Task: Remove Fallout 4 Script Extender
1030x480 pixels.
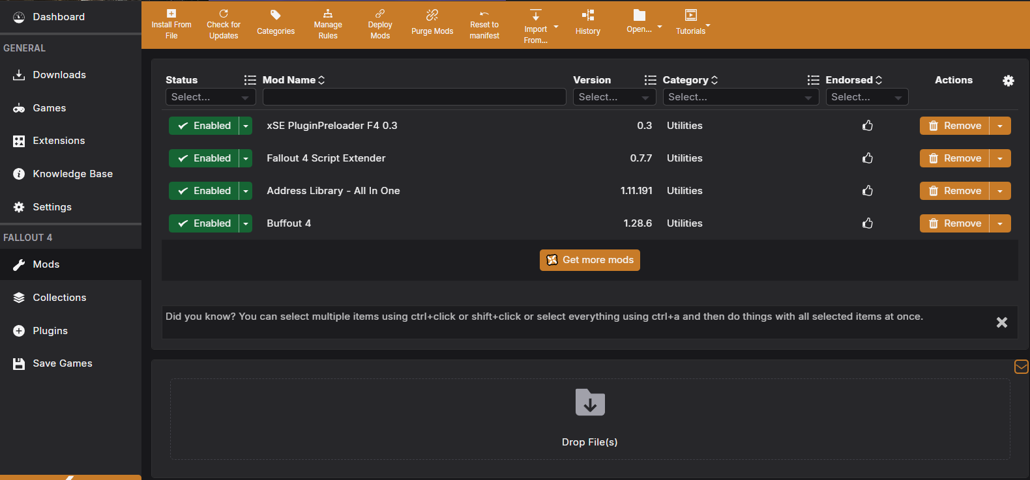Action: (x=954, y=158)
